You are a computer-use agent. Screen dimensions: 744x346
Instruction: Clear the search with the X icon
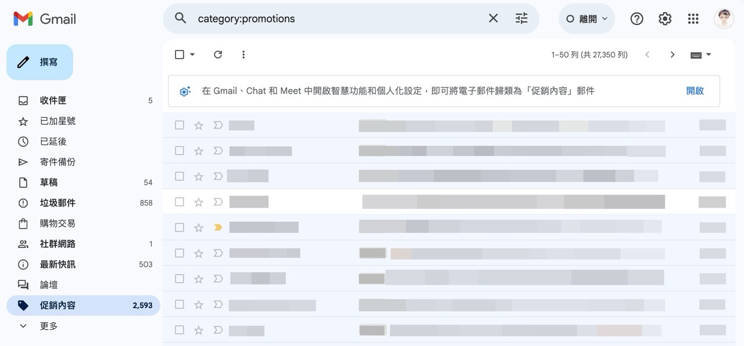coord(493,19)
